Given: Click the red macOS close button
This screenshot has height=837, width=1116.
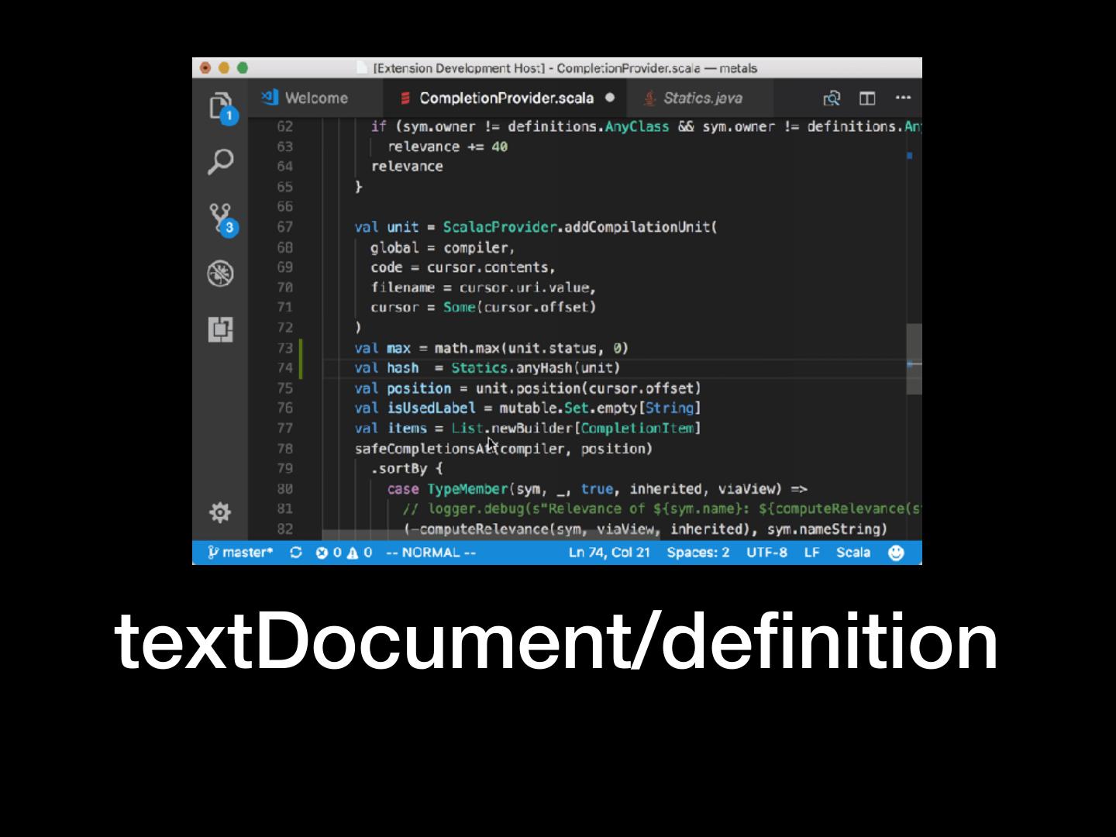Looking at the screenshot, I should [x=205, y=68].
